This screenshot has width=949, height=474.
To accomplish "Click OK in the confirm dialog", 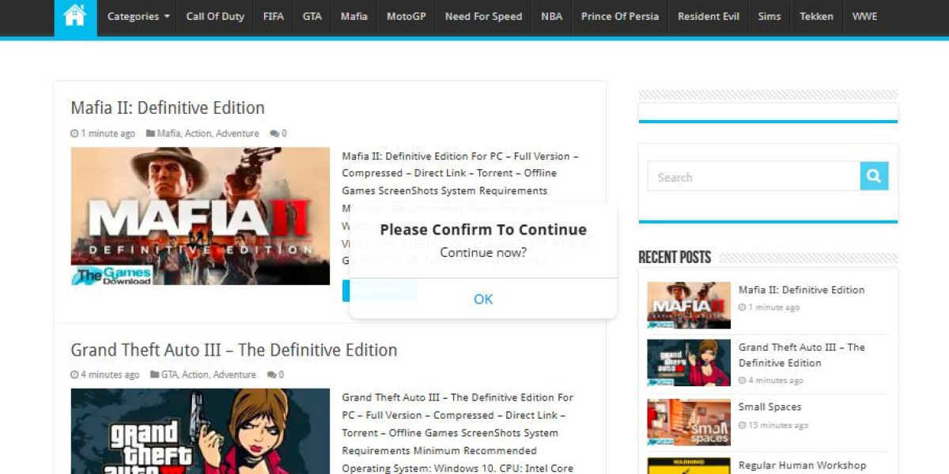I will pyautogui.click(x=483, y=299).
